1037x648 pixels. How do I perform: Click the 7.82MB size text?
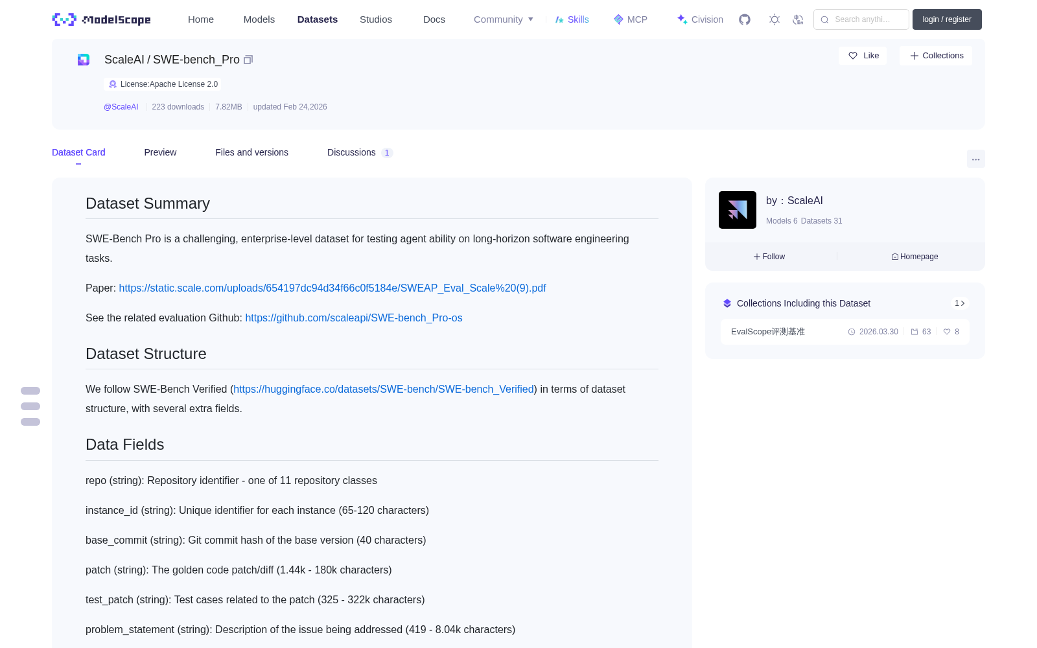229,107
